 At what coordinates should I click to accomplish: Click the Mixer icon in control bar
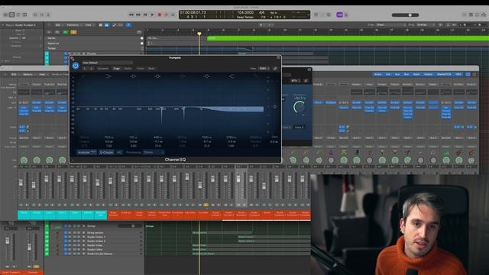pos(42,15)
